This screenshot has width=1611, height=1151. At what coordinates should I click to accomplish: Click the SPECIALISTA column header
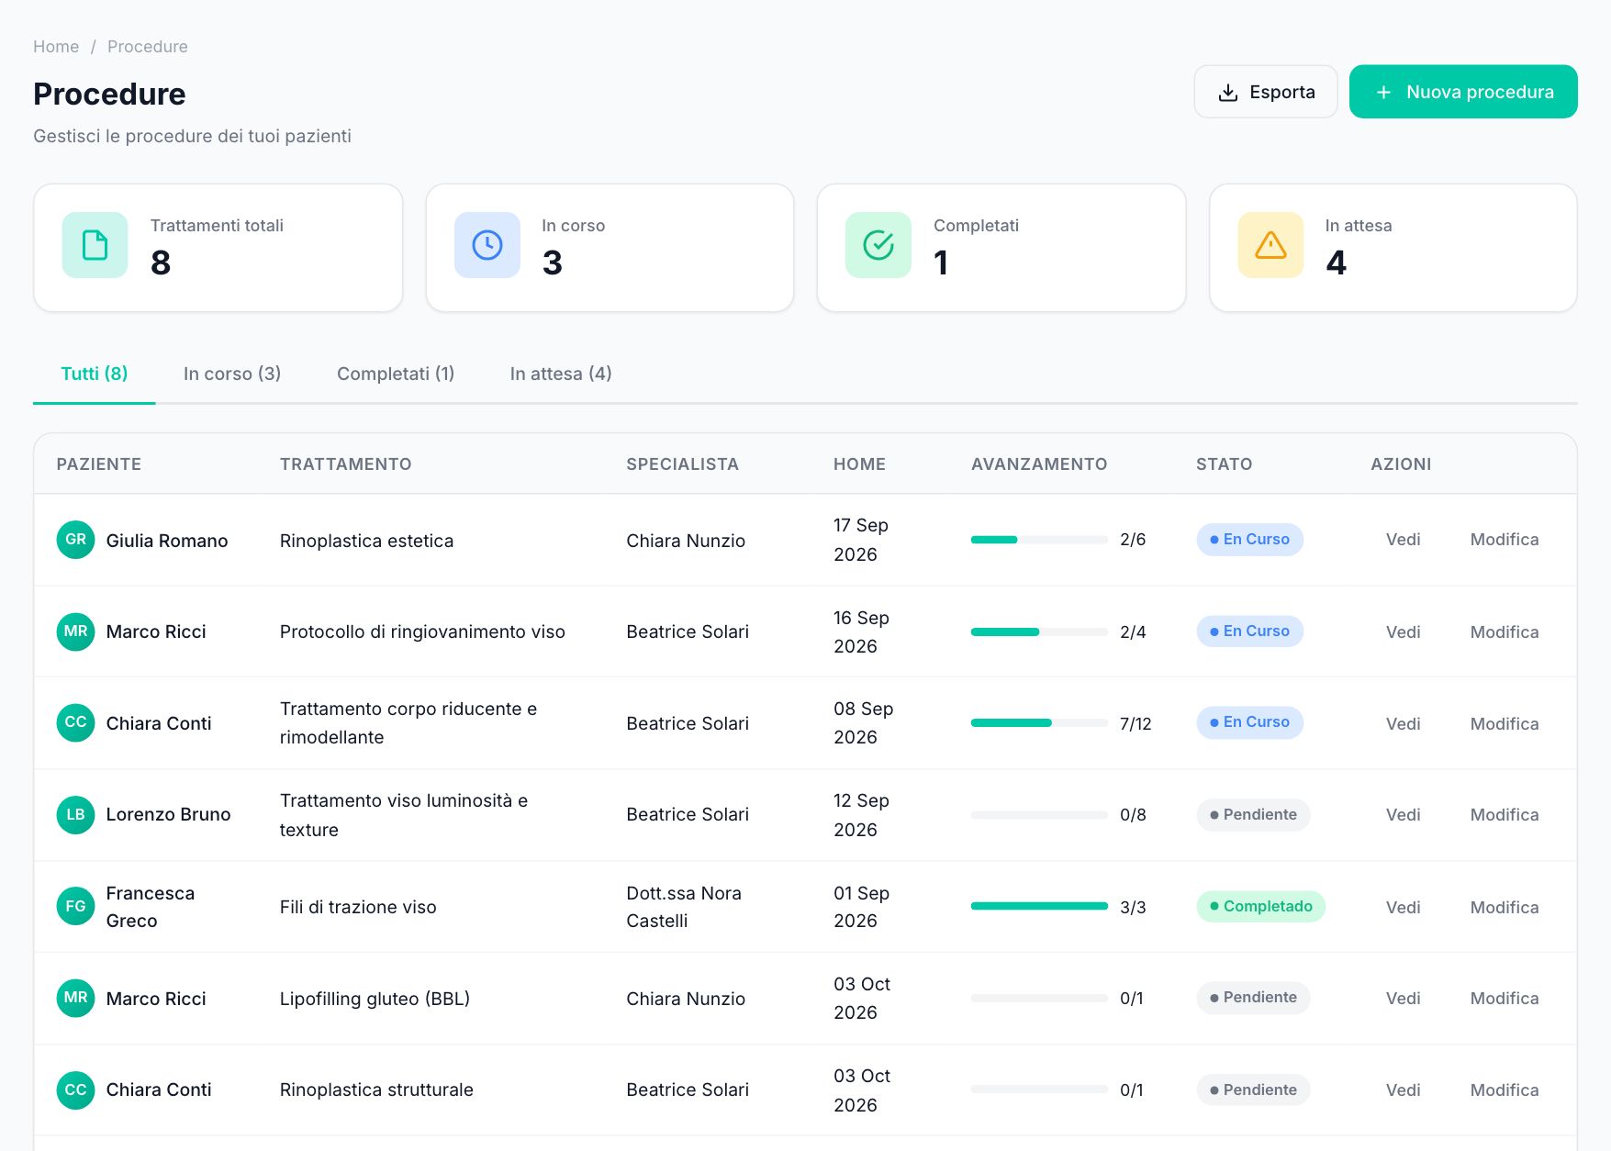tap(682, 464)
